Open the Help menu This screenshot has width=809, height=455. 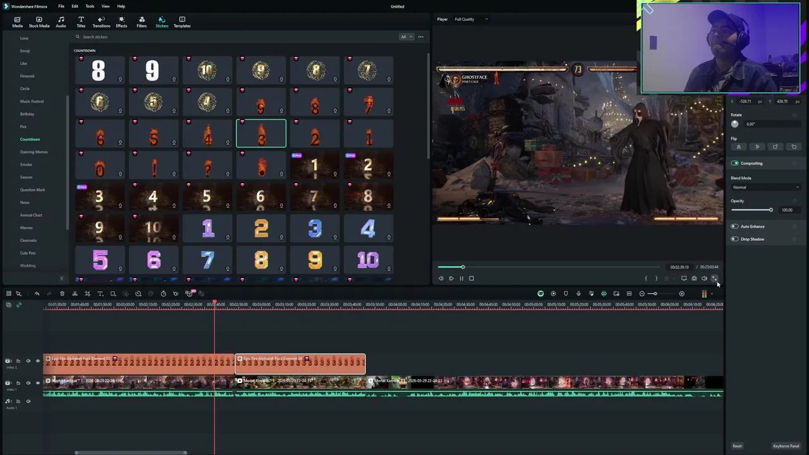point(121,6)
